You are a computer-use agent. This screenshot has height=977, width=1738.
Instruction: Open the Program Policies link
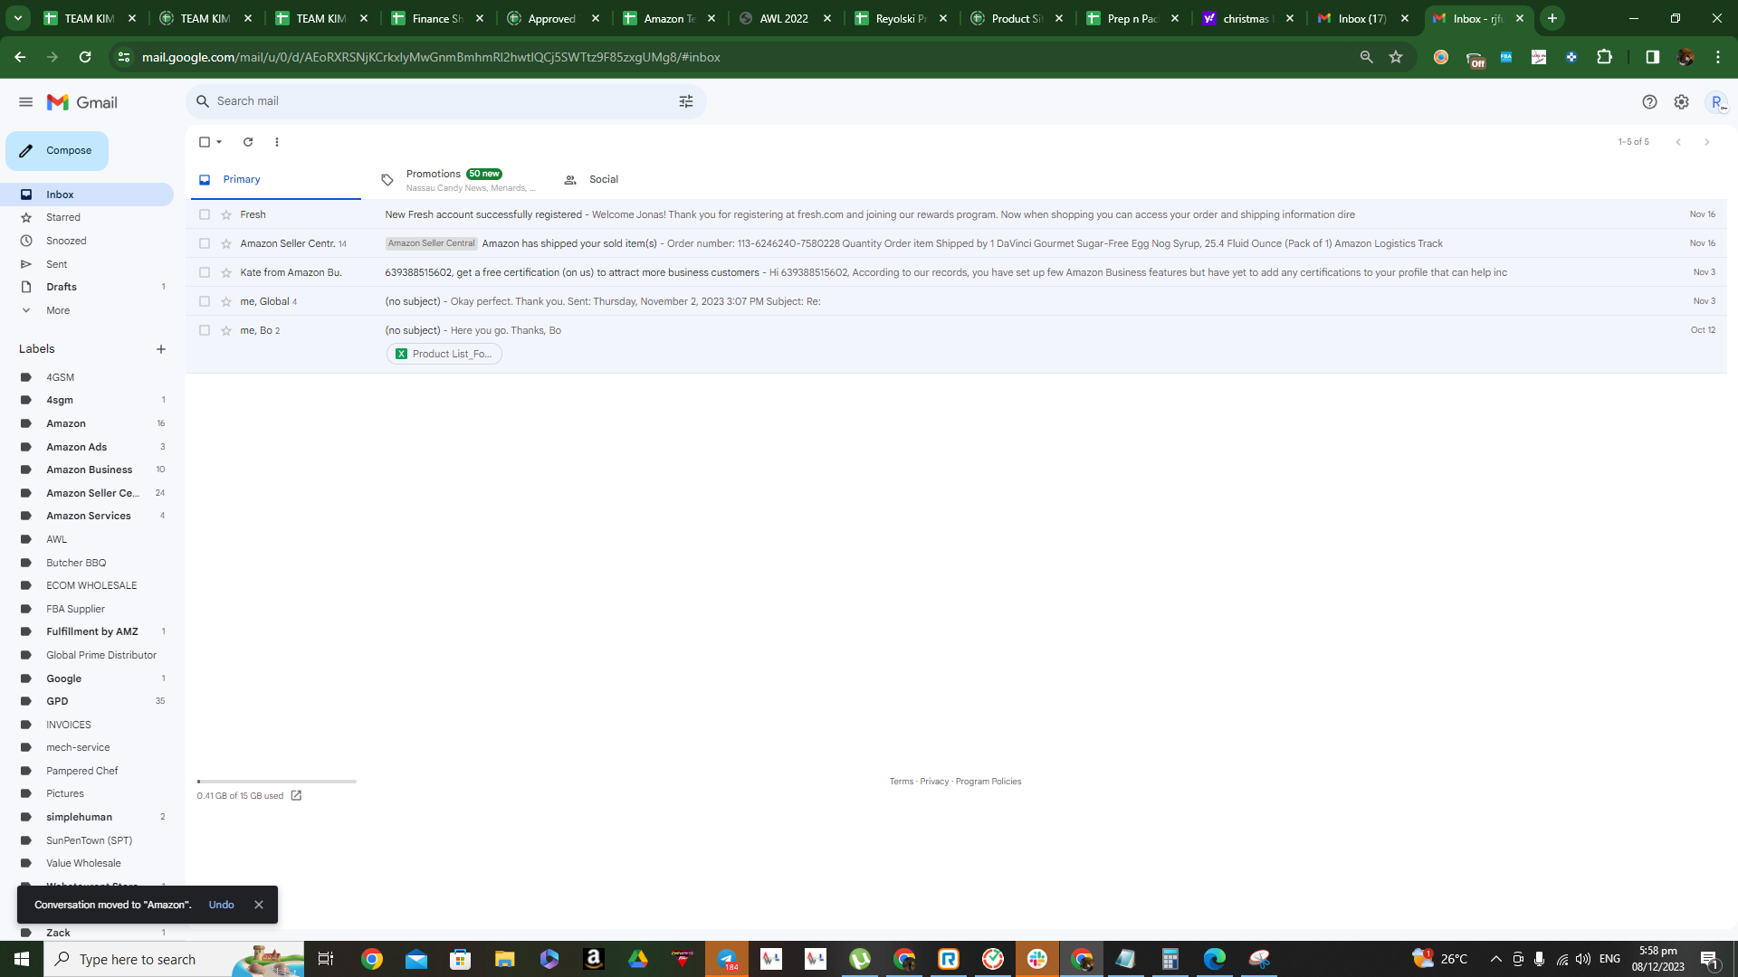point(988,782)
